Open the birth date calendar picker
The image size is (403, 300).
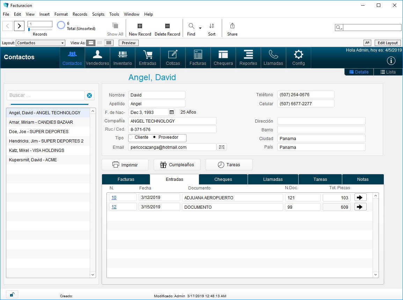pos(172,112)
